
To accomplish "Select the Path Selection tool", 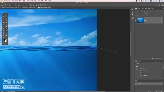I will pos(6,33).
